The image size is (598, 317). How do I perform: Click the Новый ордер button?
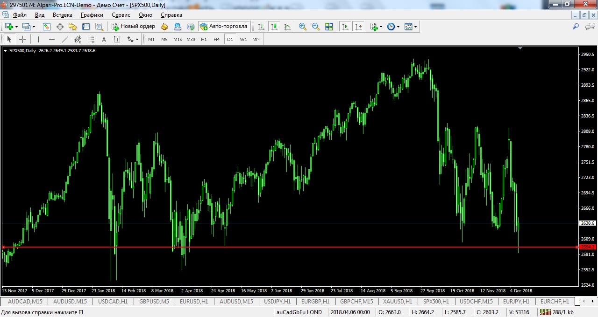(x=133, y=27)
